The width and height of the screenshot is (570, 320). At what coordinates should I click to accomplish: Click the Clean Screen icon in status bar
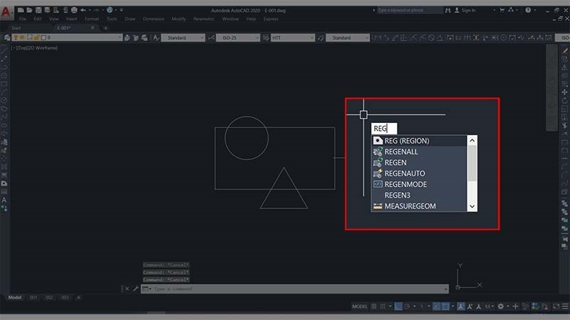(x=556, y=306)
